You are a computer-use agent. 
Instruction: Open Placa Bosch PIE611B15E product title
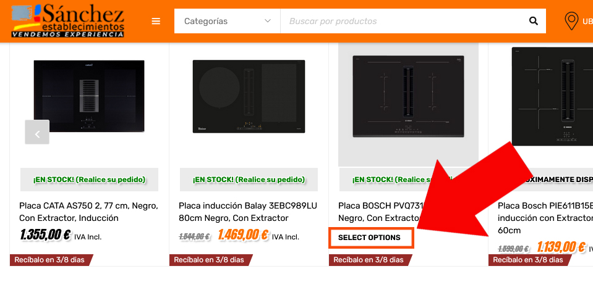coord(545,218)
